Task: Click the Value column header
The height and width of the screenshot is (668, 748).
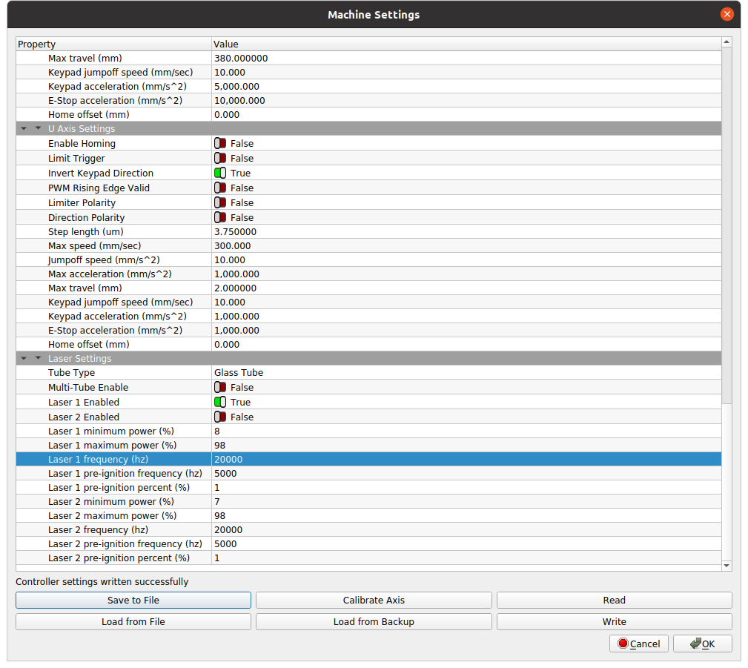Action: (x=466, y=44)
